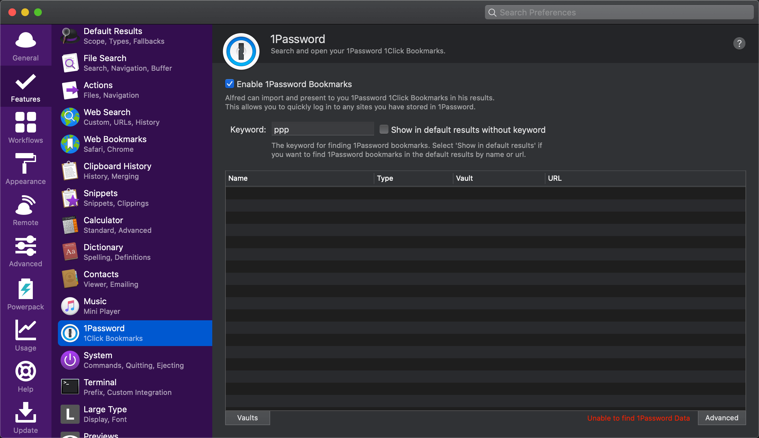This screenshot has width=759, height=438.
Task: Select the Features checkmark tab
Action: point(26,87)
